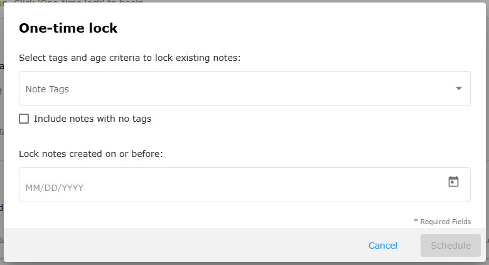Open the calendar date picker icon
Screen dimensions: 489x265
[453, 181]
